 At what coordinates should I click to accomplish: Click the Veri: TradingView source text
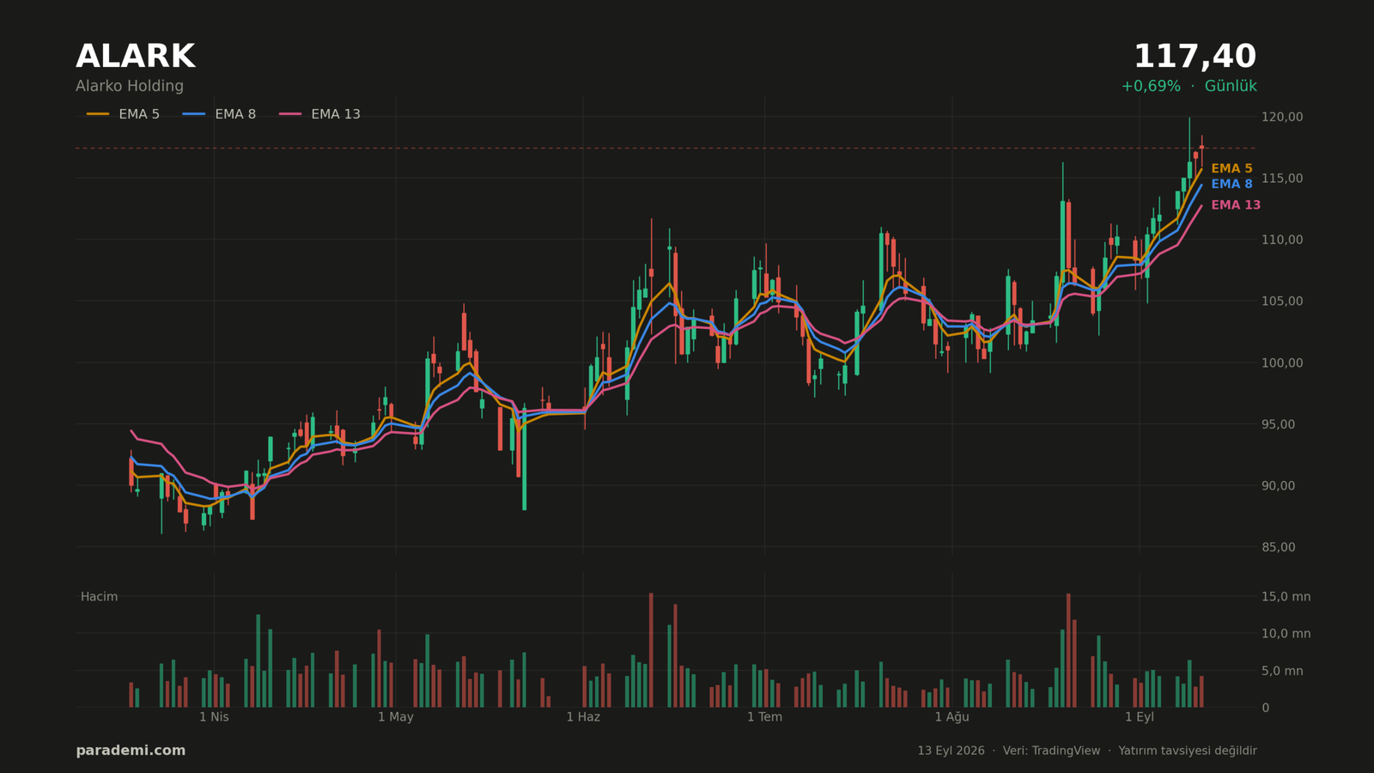pos(1051,751)
